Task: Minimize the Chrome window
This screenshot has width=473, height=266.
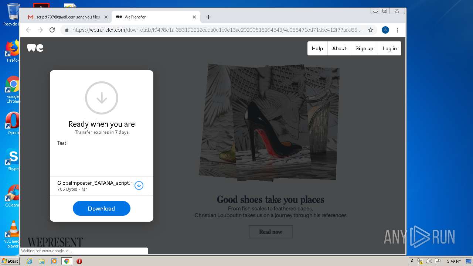Action: 375,11
